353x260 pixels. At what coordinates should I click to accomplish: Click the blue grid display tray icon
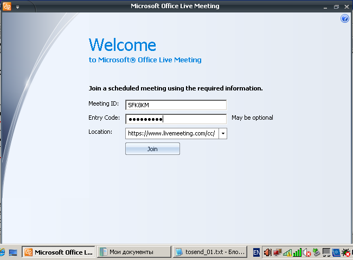[336, 252]
